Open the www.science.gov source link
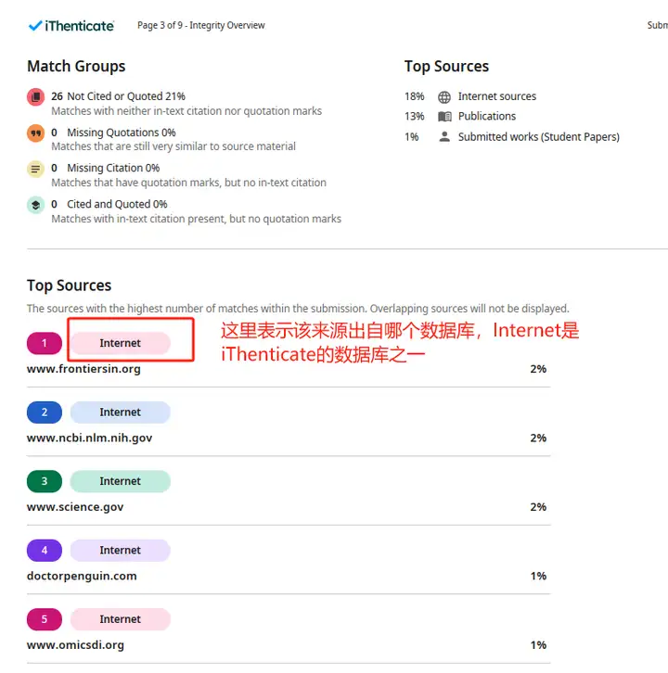This screenshot has width=668, height=673. coord(75,507)
